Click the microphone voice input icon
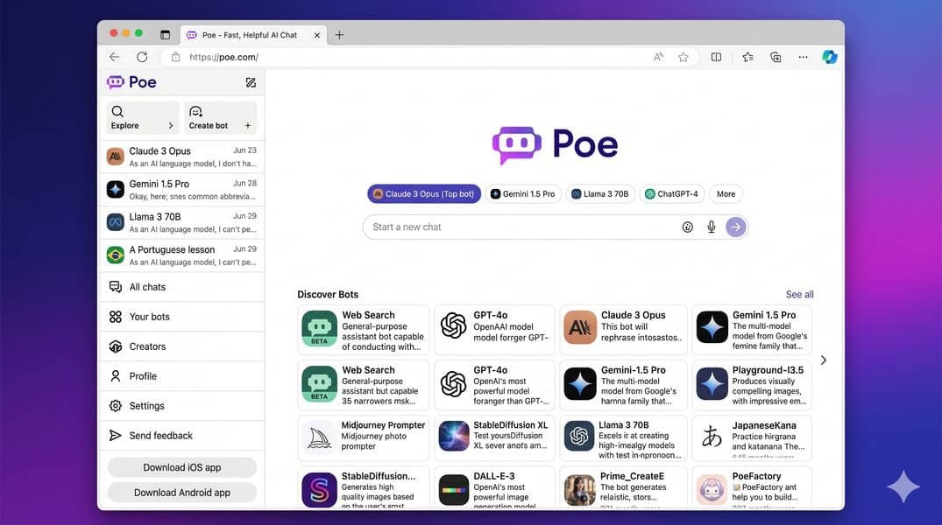The image size is (942, 525). pos(712,227)
